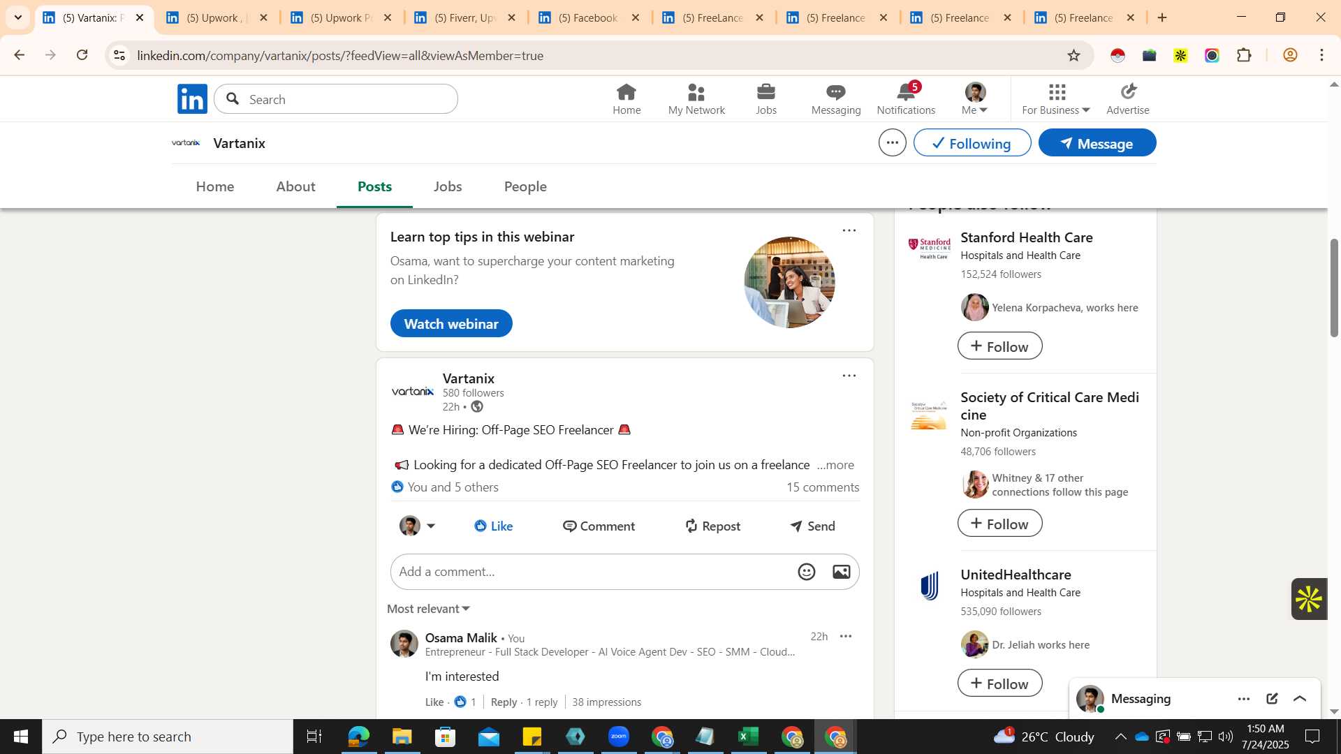Follow Society of Critical Care Medicine
Viewport: 1341px width, 754px height.
999,524
